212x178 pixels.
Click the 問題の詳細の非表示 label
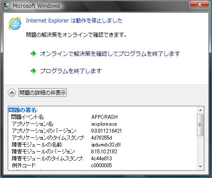click(43, 92)
